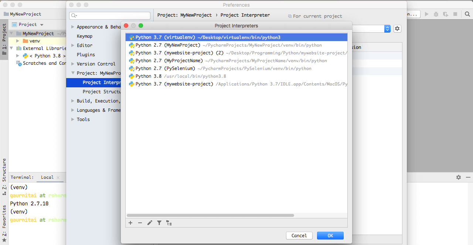
Task: Open the Project view dropdown arrow
Action: click(42, 24)
